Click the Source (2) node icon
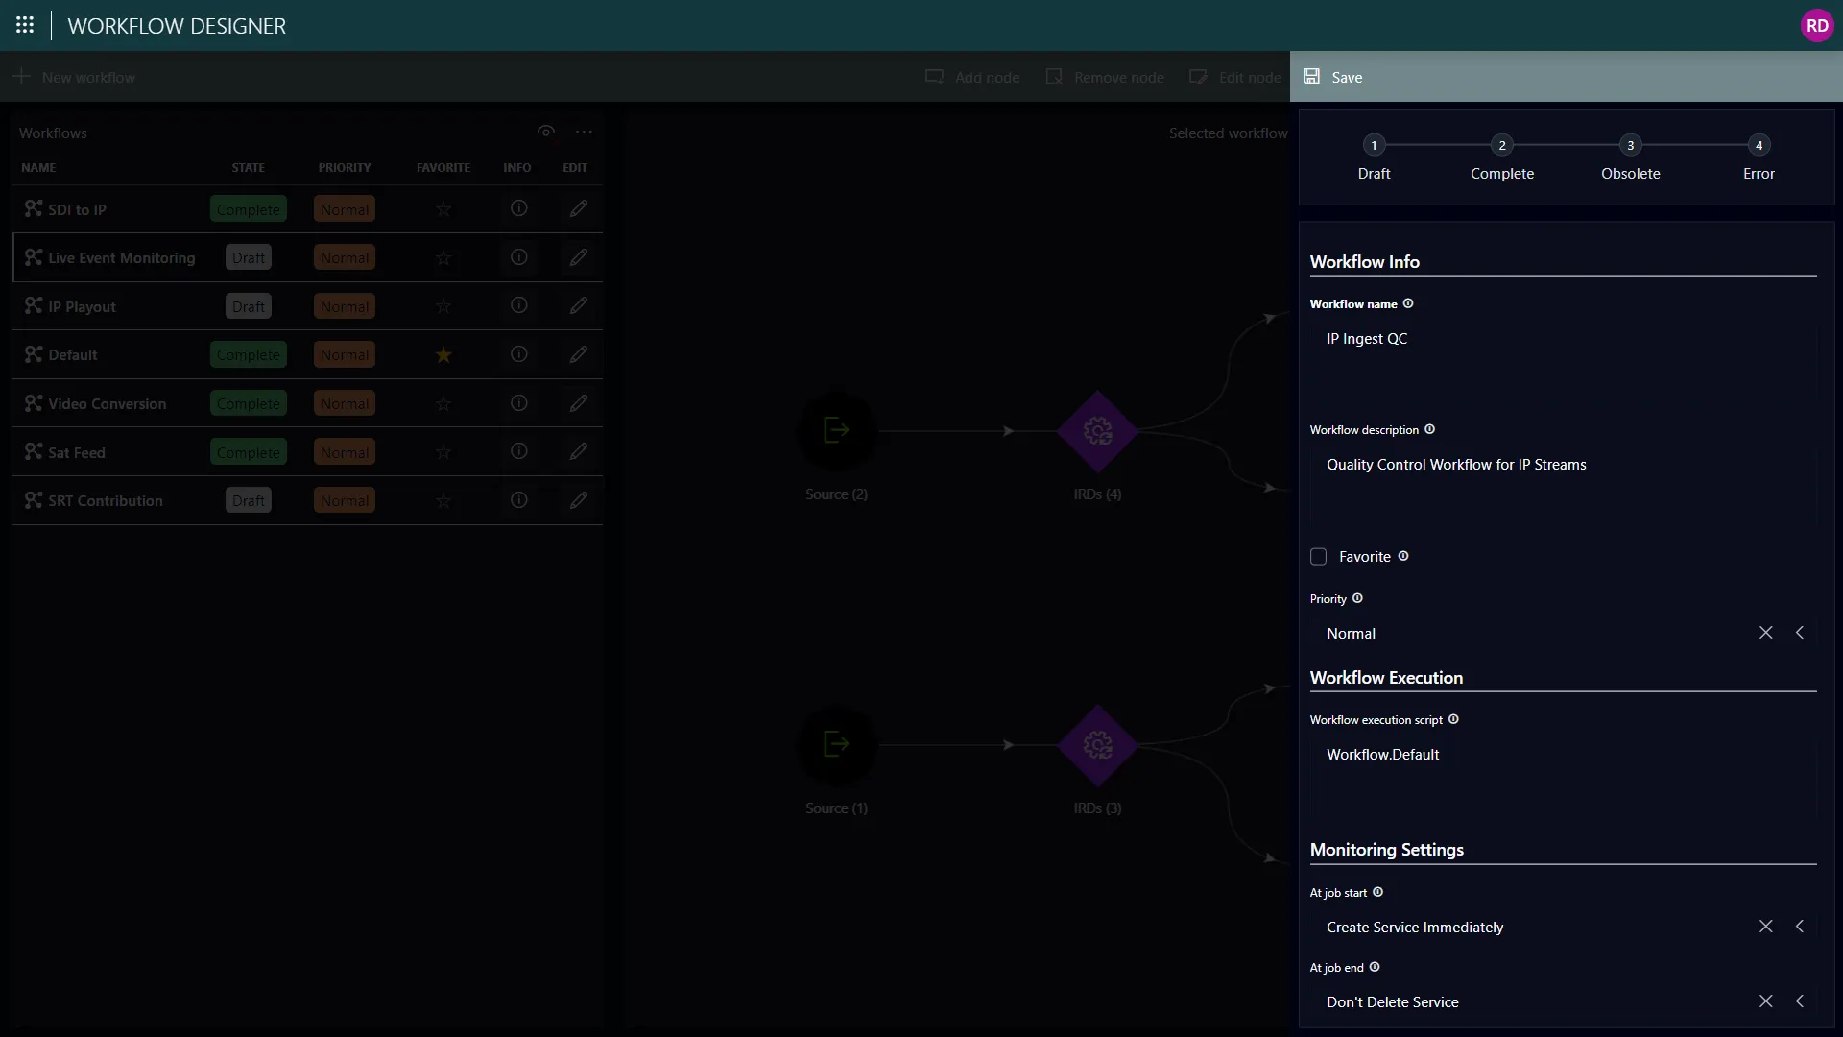 click(x=836, y=430)
